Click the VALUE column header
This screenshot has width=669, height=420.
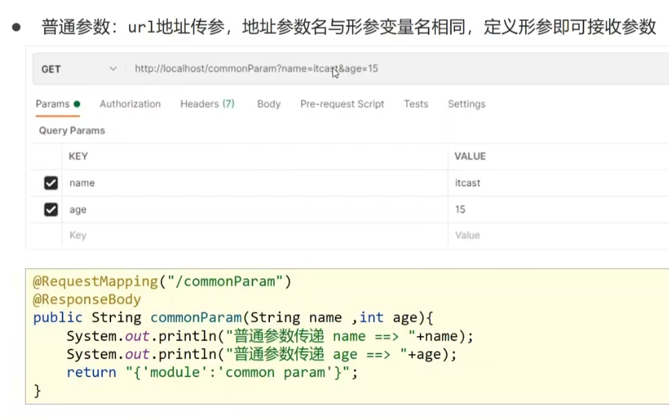470,156
